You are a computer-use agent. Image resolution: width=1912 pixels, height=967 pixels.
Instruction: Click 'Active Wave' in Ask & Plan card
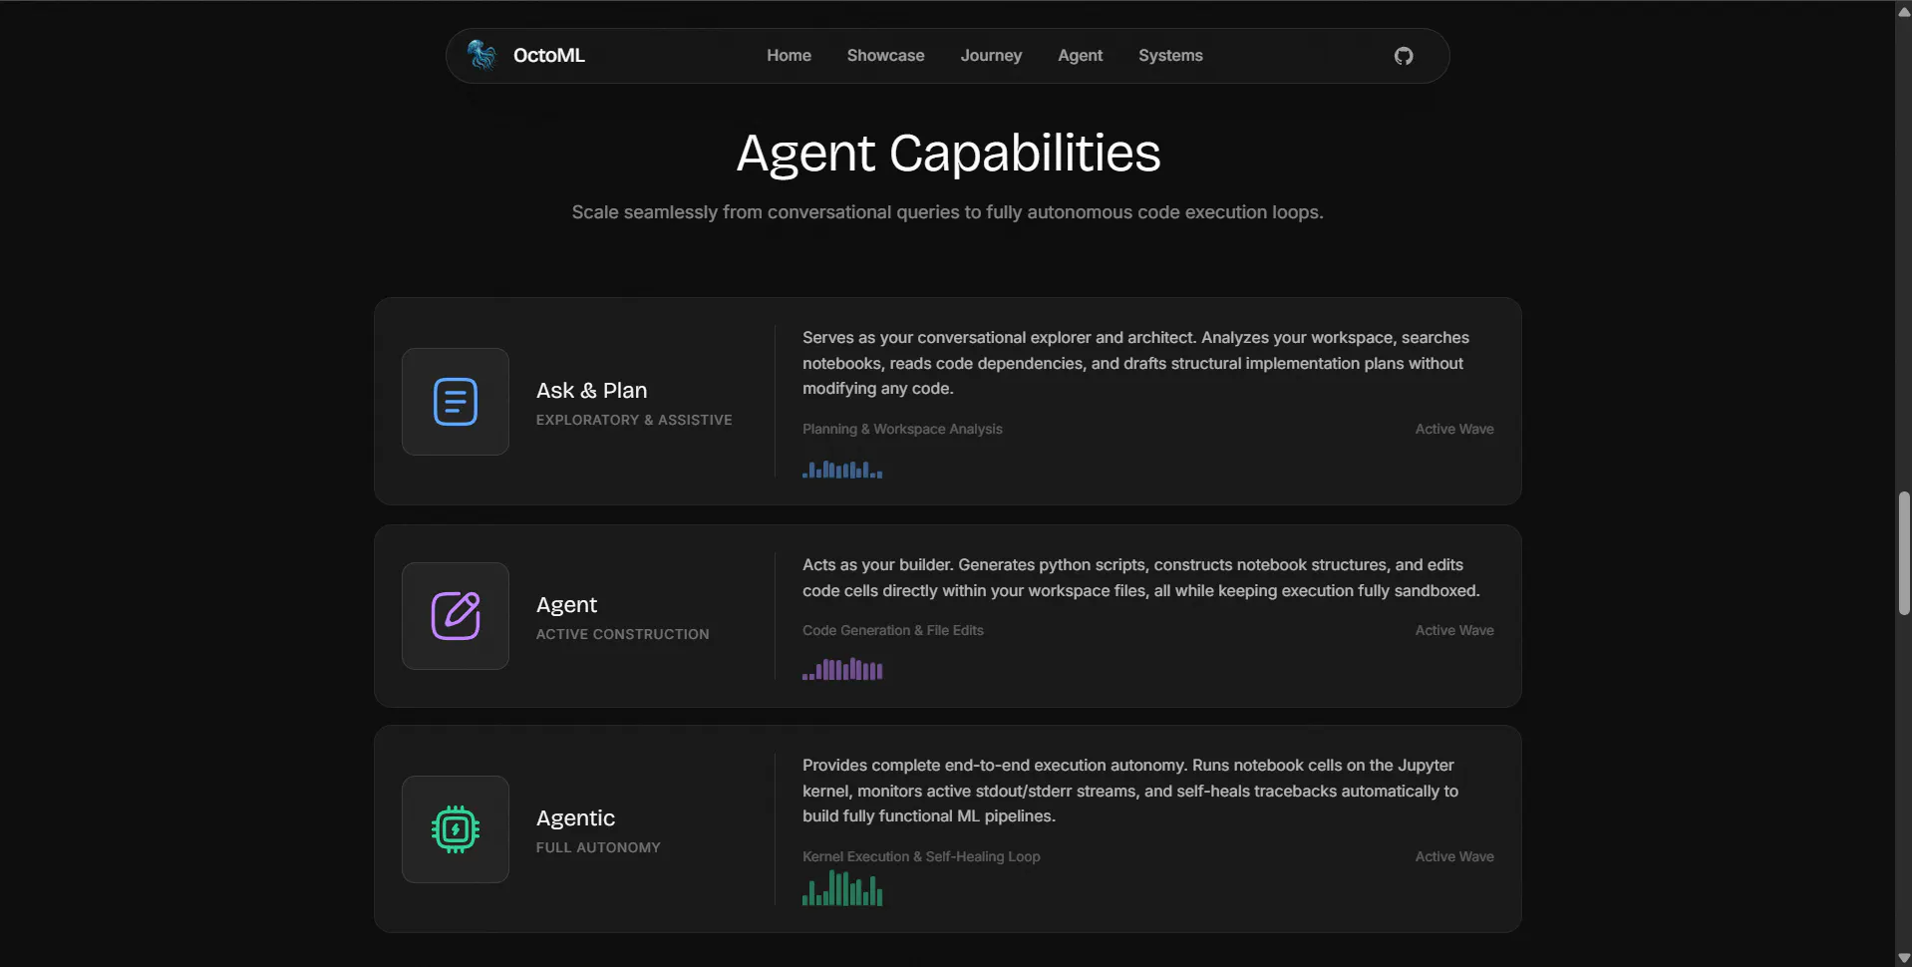point(1453,429)
